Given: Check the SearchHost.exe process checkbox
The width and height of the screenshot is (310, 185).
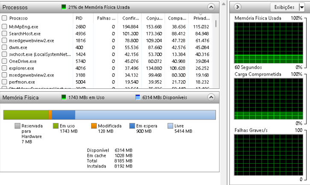Looking at the screenshot, I should [4, 33].
